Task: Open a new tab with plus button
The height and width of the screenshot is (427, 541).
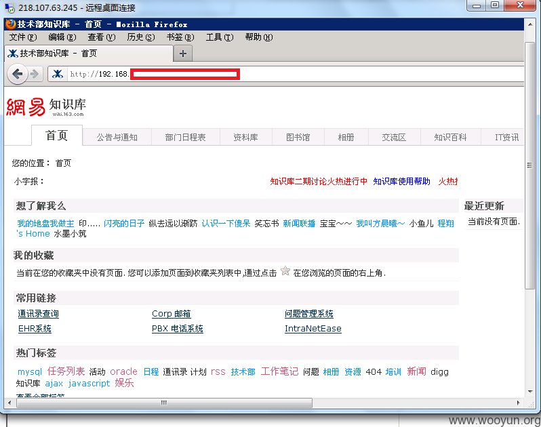Action: point(183,54)
